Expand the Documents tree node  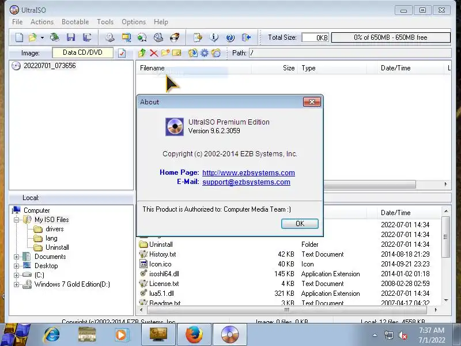point(17,257)
